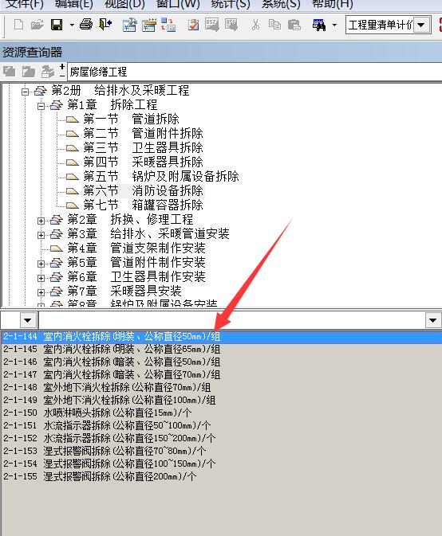This screenshot has width=442, height=536.
Task: Select 第五节 锅炉及附属设备拆除
Action: coord(161,176)
